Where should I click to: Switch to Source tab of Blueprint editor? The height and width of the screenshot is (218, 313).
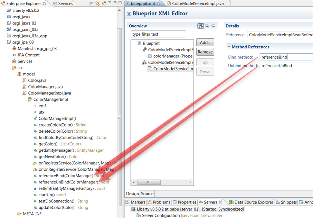[147, 193]
